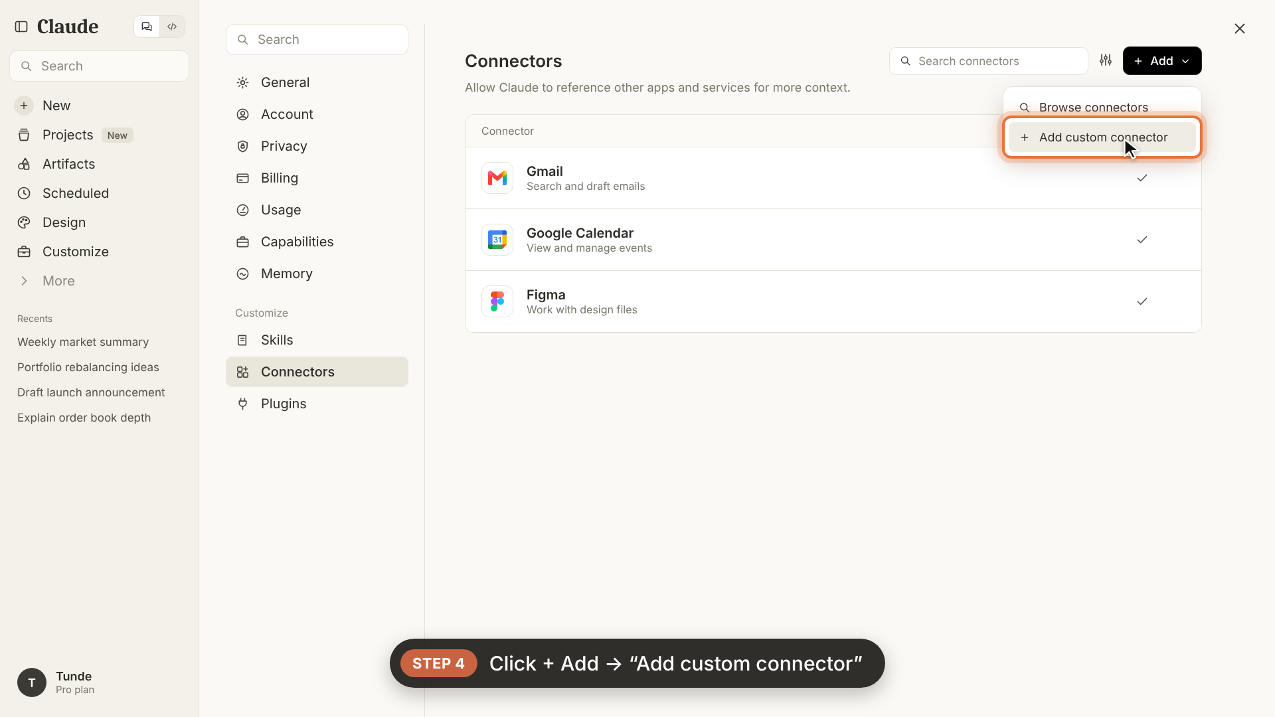The height and width of the screenshot is (717, 1275).
Task: Click the Google Calendar logo icon
Action: 497,240
